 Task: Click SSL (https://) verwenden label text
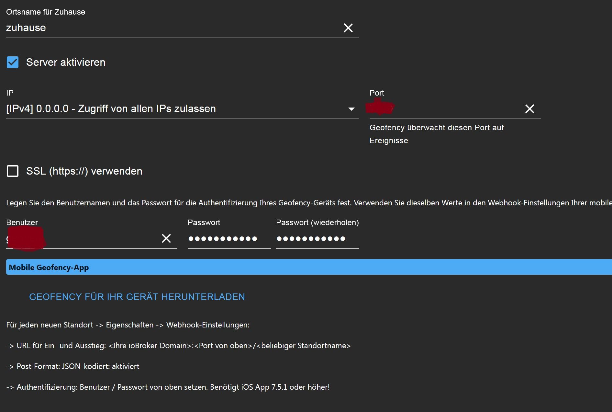84,171
